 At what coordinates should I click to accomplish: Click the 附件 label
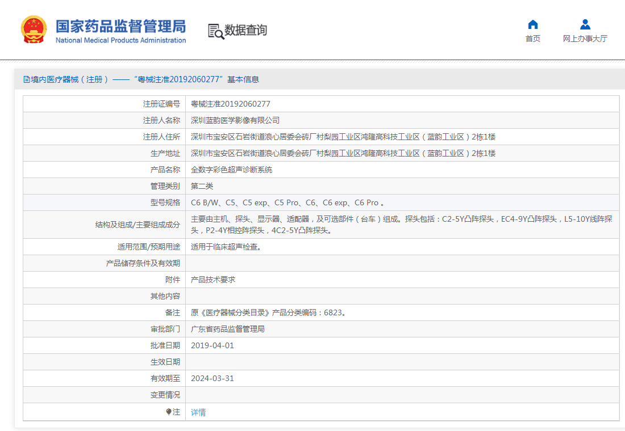[x=173, y=280]
